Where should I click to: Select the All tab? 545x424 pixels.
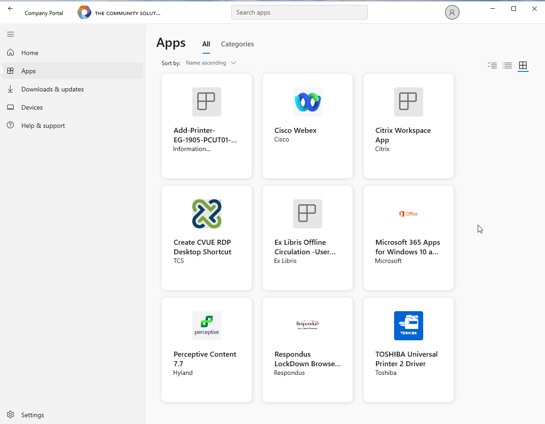(x=206, y=44)
